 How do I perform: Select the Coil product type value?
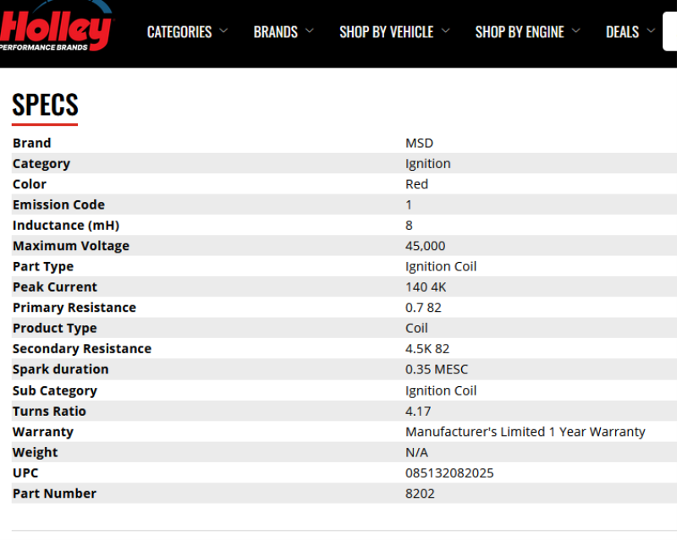tap(416, 328)
